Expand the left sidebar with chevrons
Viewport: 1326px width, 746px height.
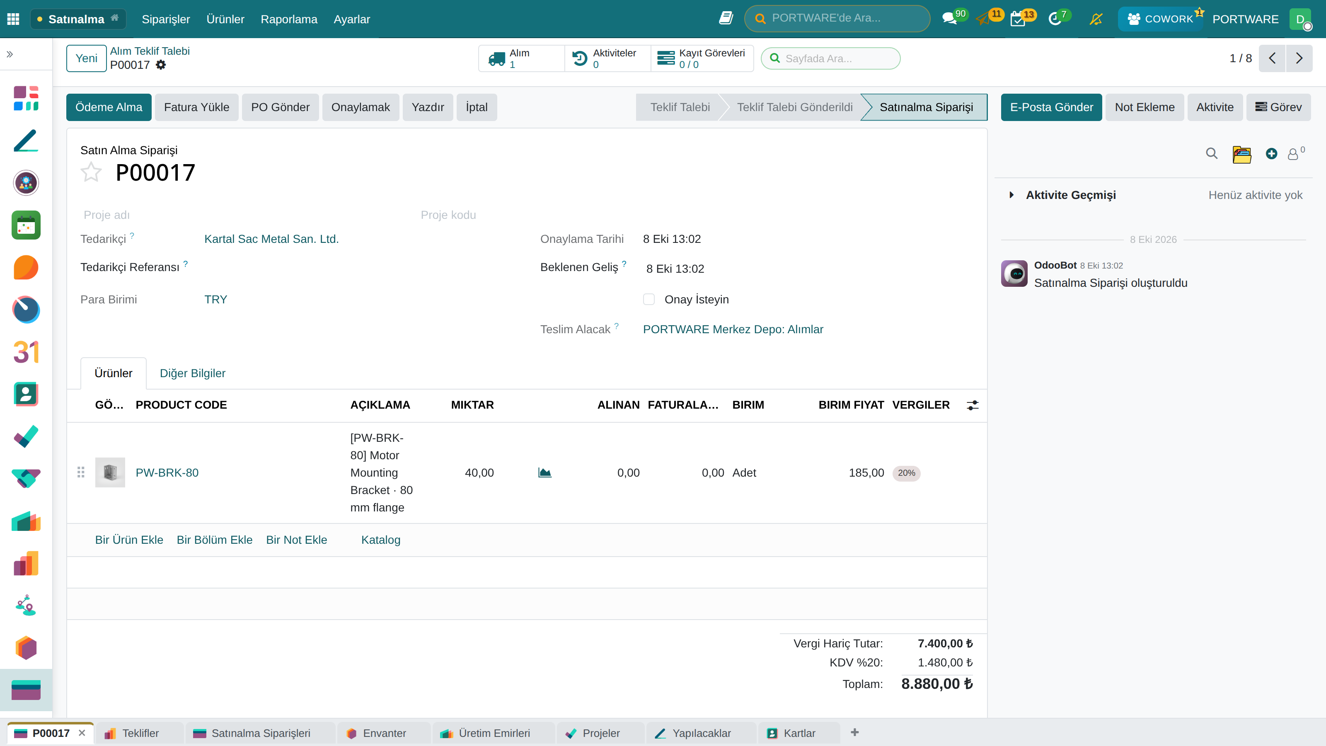(10, 54)
